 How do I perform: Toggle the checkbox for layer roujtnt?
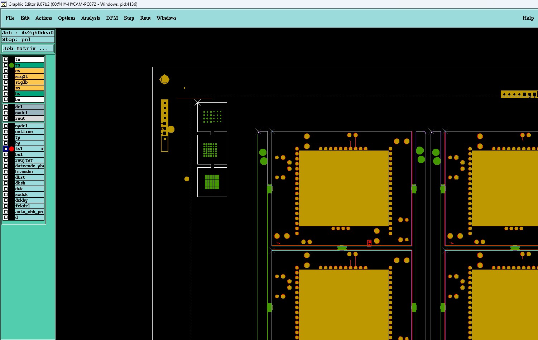[6, 160]
